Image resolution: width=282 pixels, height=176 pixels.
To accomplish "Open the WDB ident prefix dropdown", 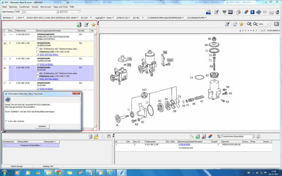I will point(23,12).
